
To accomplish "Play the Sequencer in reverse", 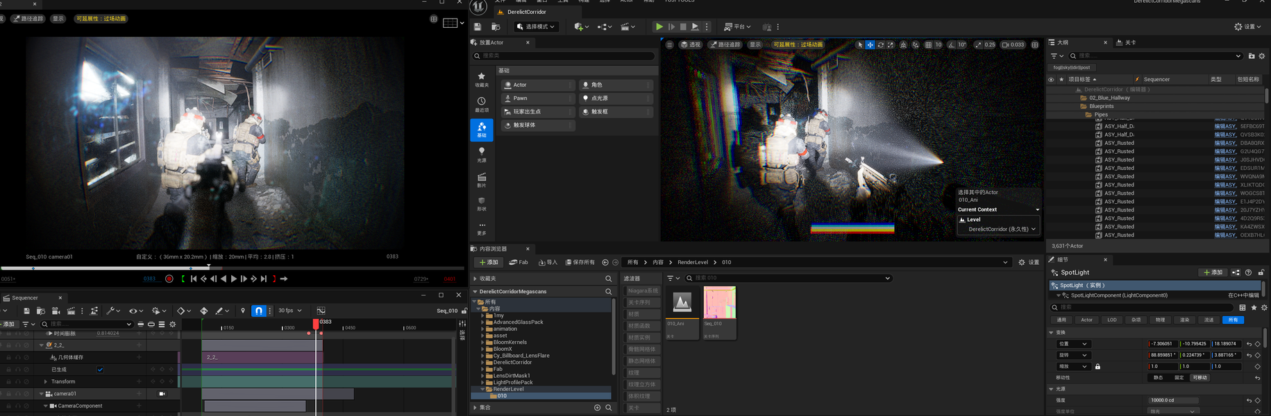I will 224,279.
